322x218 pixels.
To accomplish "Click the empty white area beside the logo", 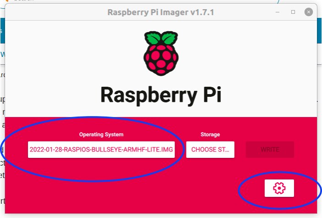I will (246, 54).
